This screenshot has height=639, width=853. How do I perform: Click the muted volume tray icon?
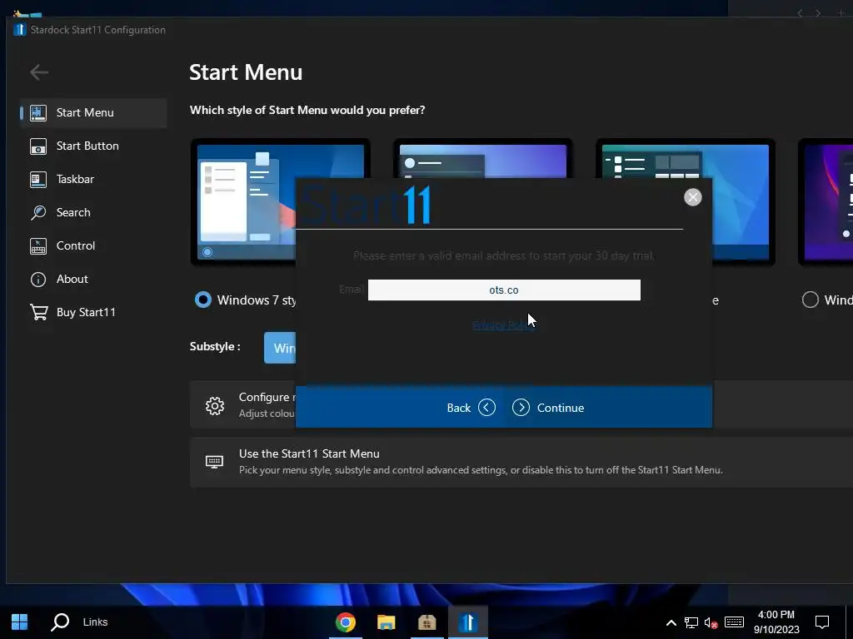pyautogui.click(x=711, y=622)
